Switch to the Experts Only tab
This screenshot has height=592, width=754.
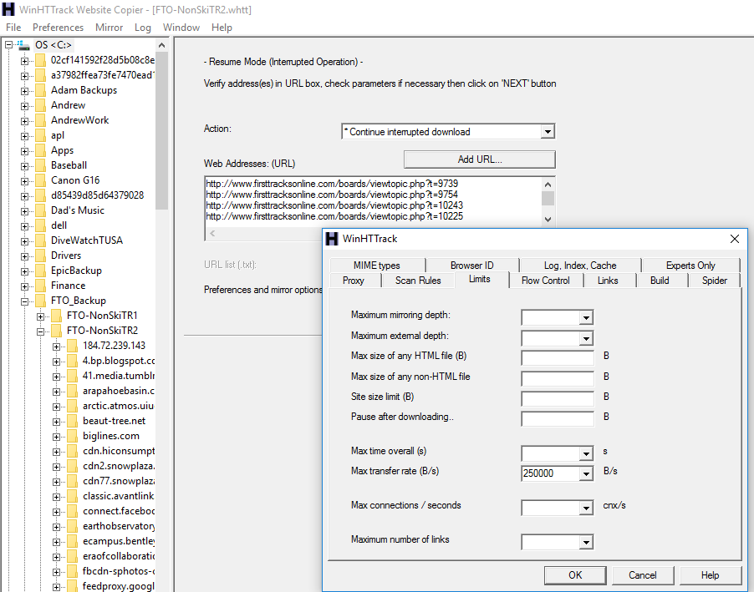coord(690,266)
